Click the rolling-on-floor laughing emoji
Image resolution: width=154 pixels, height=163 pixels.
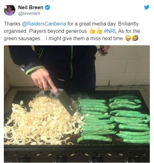135,38
